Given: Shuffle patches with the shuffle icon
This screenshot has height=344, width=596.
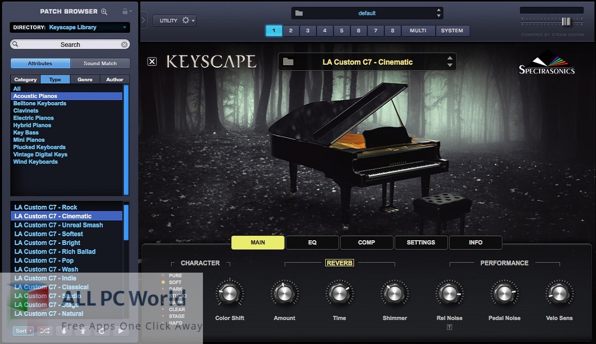Looking at the screenshot, I should point(45,331).
